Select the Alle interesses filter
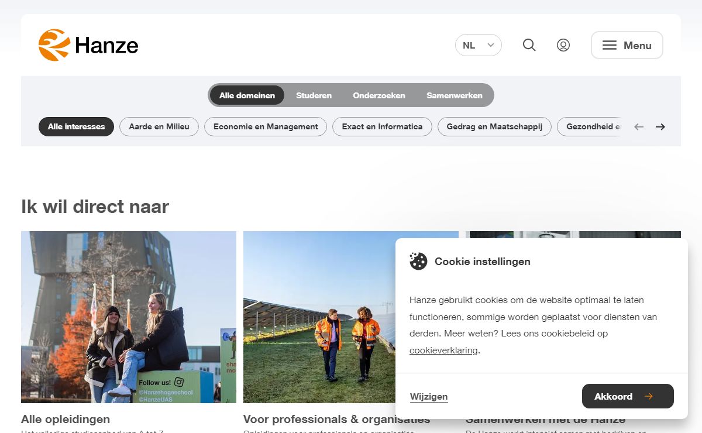The height and width of the screenshot is (433, 702). 77,126
